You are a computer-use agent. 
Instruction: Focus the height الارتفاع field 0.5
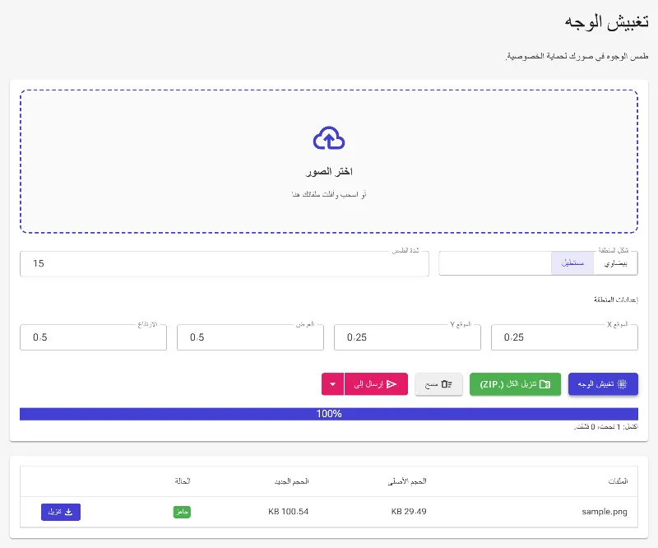coord(93,337)
